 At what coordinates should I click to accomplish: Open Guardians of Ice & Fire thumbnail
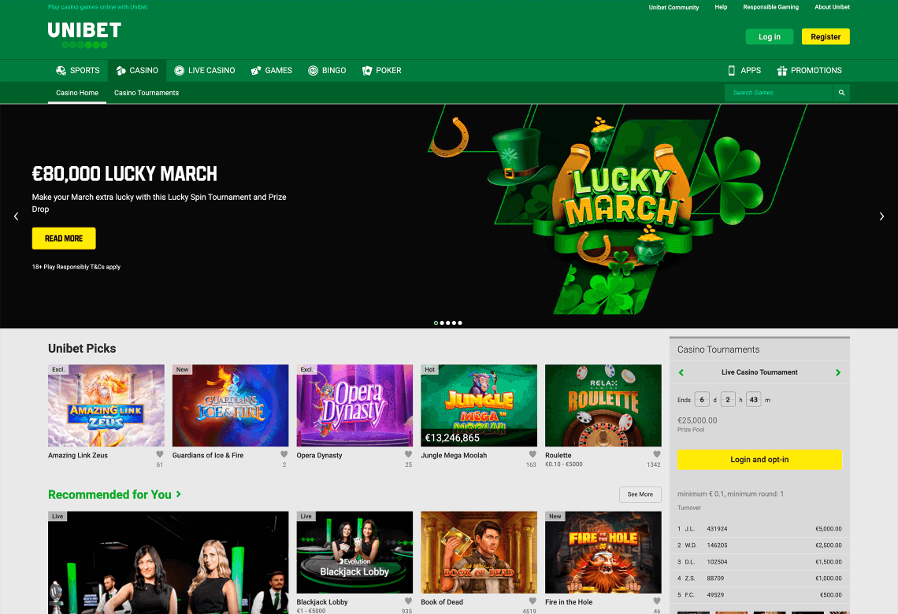coord(230,405)
